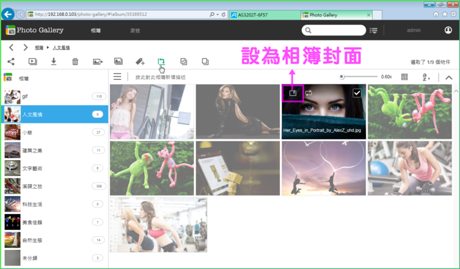Click the share icon in the toolbar
Image resolution: width=460 pixels, height=269 pixels.
click(x=11, y=61)
